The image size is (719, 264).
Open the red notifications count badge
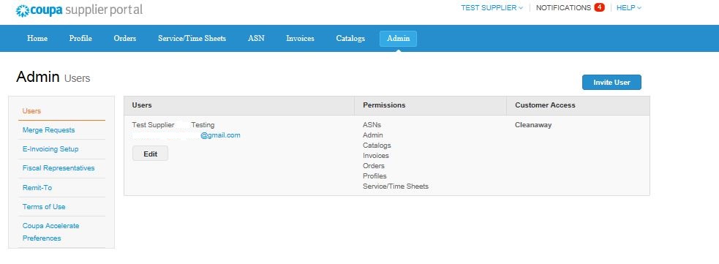click(599, 7)
